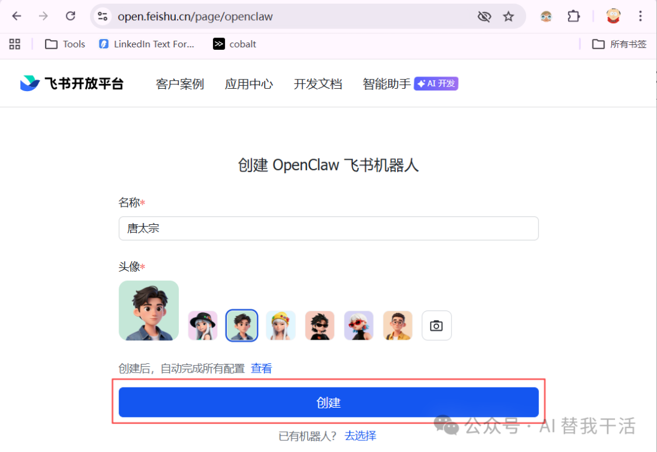The width and height of the screenshot is (657, 452).
Task: Open LinkedIn Text For... bookmark
Action: coord(147,44)
